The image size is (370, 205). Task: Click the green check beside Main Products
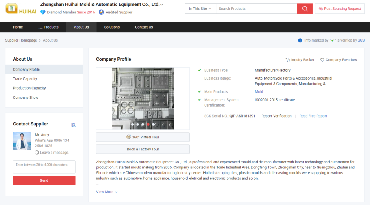coord(199,91)
